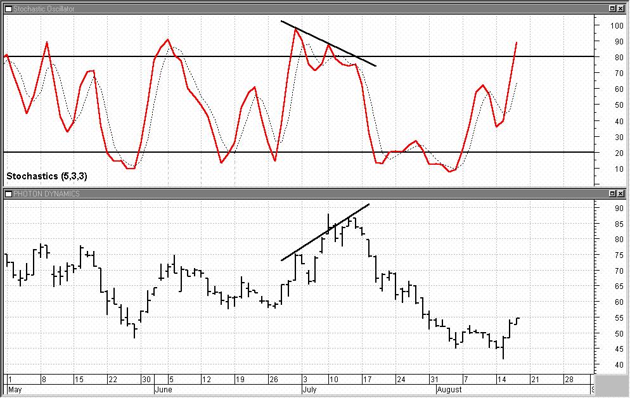
Task: Click the date label 28 on the date axis
Action: point(569,380)
